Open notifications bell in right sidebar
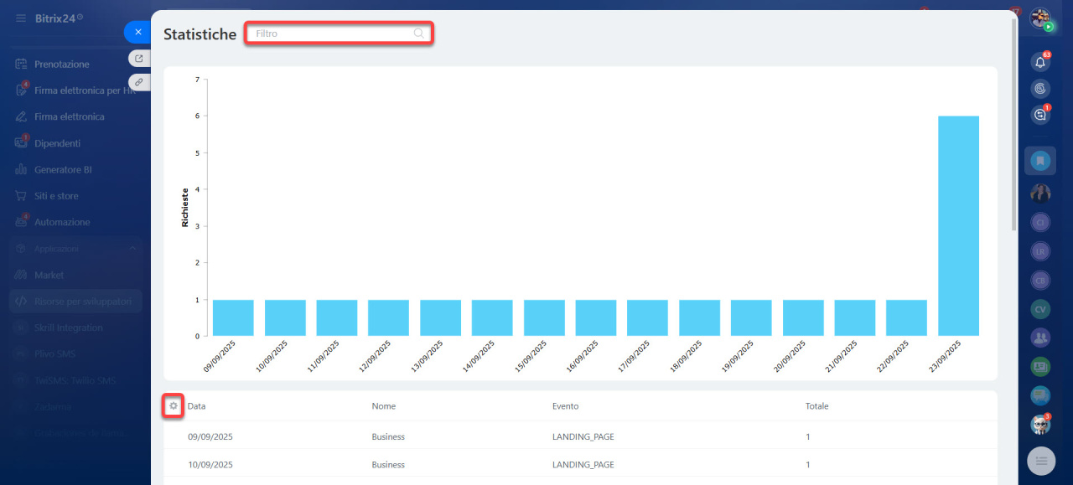 pyautogui.click(x=1040, y=62)
